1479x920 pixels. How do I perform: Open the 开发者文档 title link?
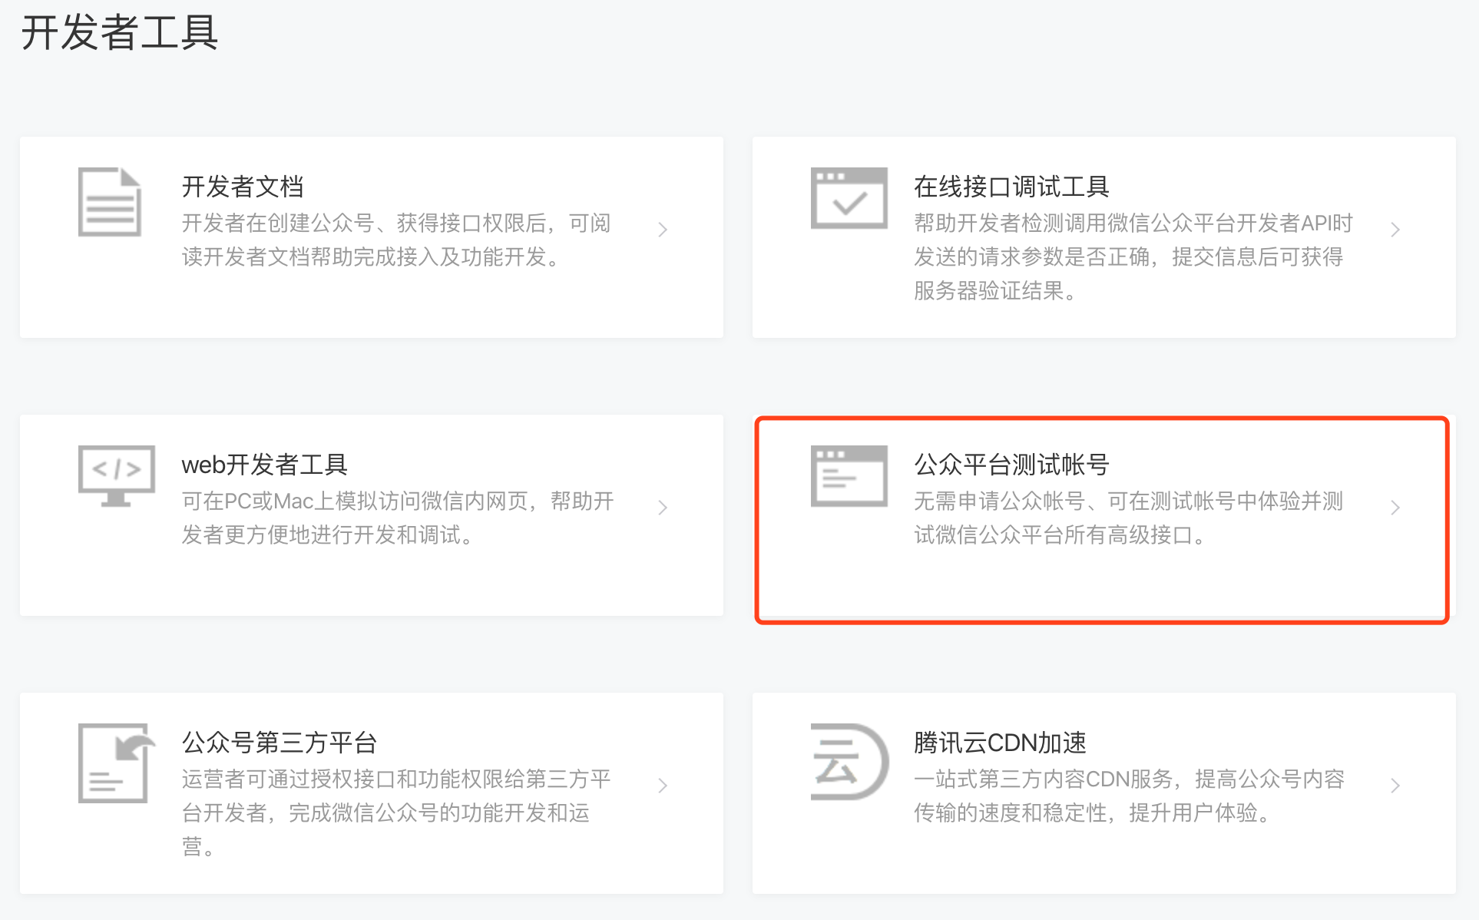click(243, 187)
